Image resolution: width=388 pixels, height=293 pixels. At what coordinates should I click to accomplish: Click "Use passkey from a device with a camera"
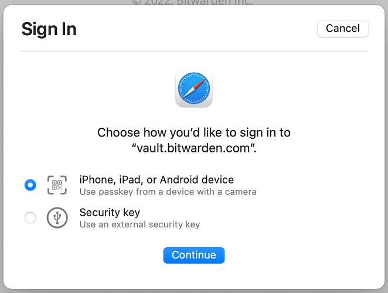(168, 192)
